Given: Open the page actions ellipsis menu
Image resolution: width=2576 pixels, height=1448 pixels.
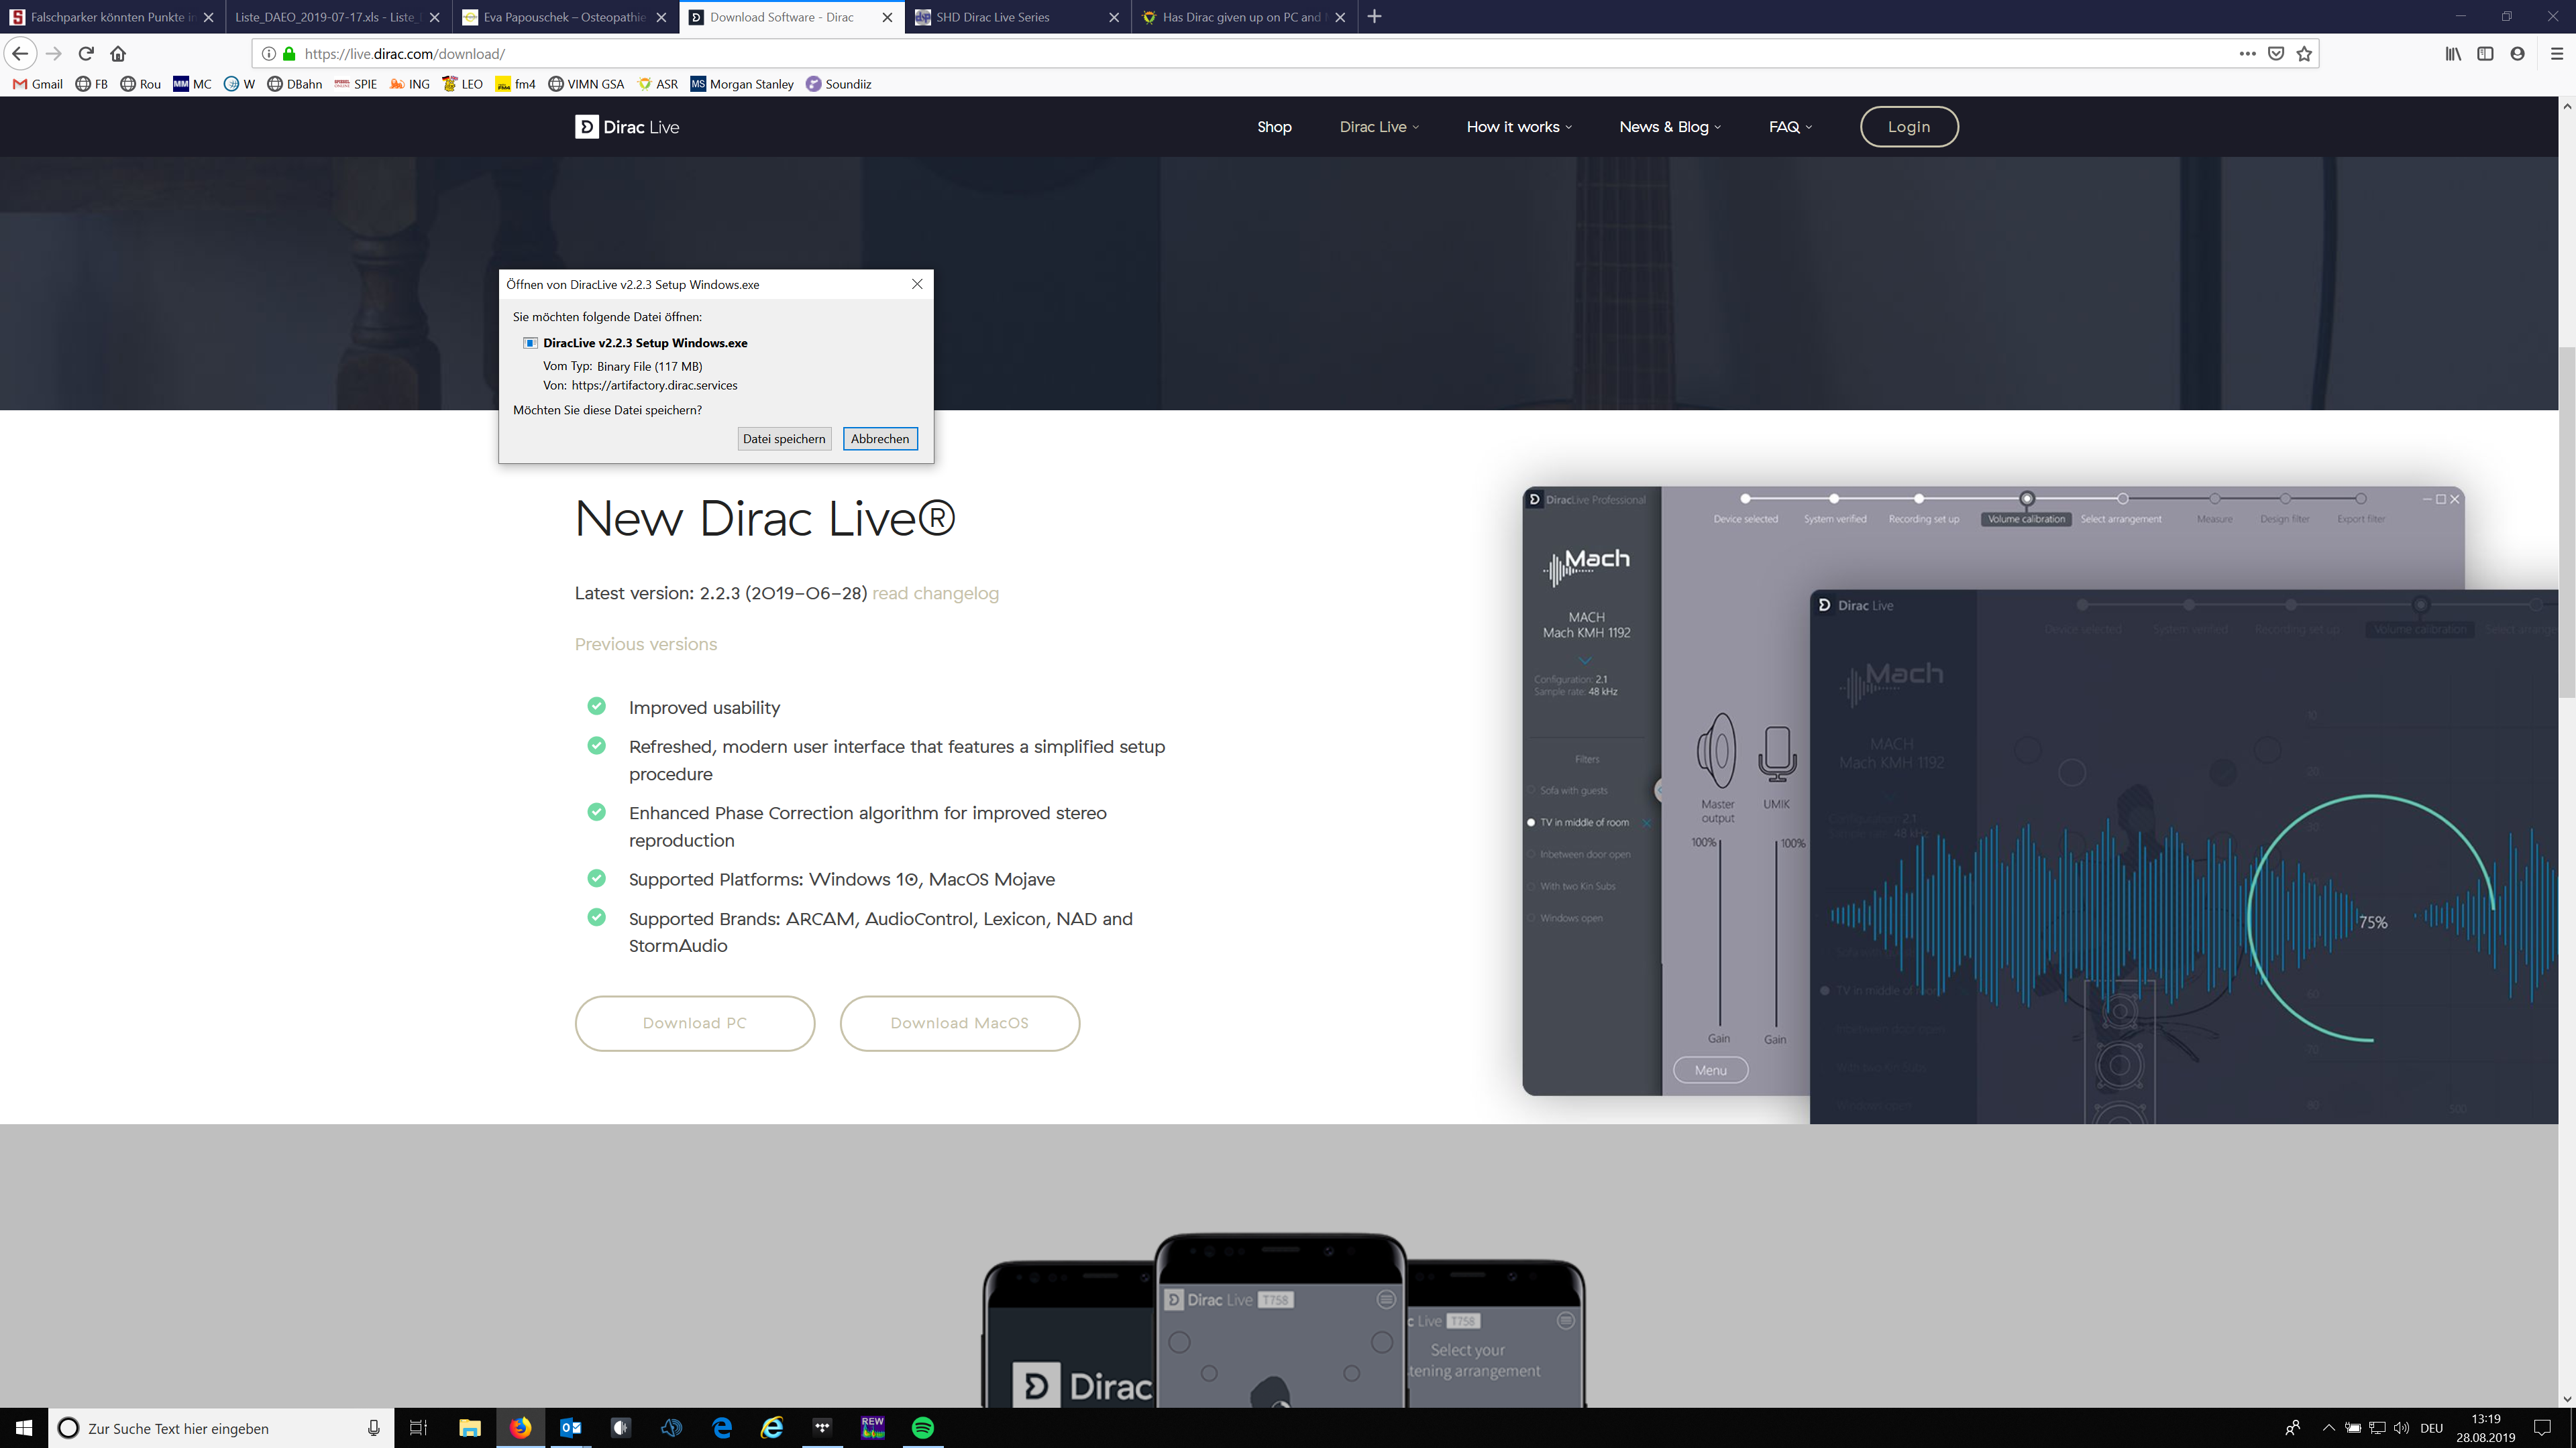Looking at the screenshot, I should coord(2247,54).
